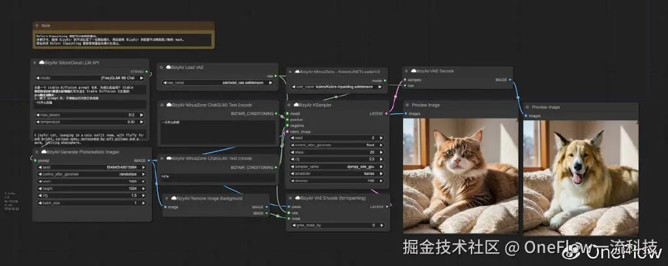
Task: Click the image input port on Remove Image Background
Action: (165, 207)
